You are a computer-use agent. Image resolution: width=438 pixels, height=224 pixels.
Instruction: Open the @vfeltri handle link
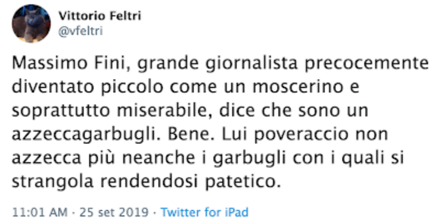coord(80,31)
